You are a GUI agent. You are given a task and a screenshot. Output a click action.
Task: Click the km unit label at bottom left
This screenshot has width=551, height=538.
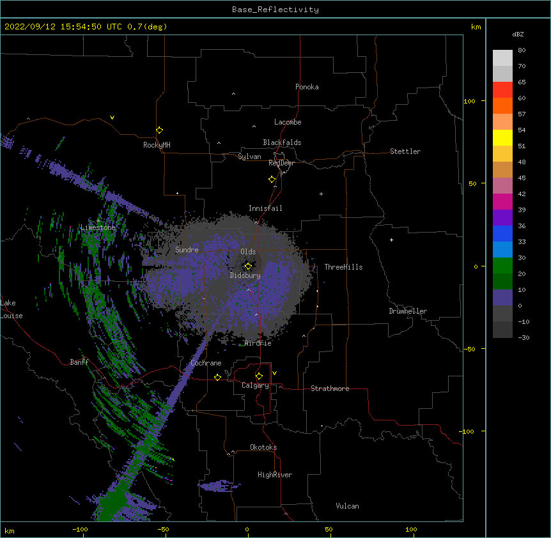point(10,530)
